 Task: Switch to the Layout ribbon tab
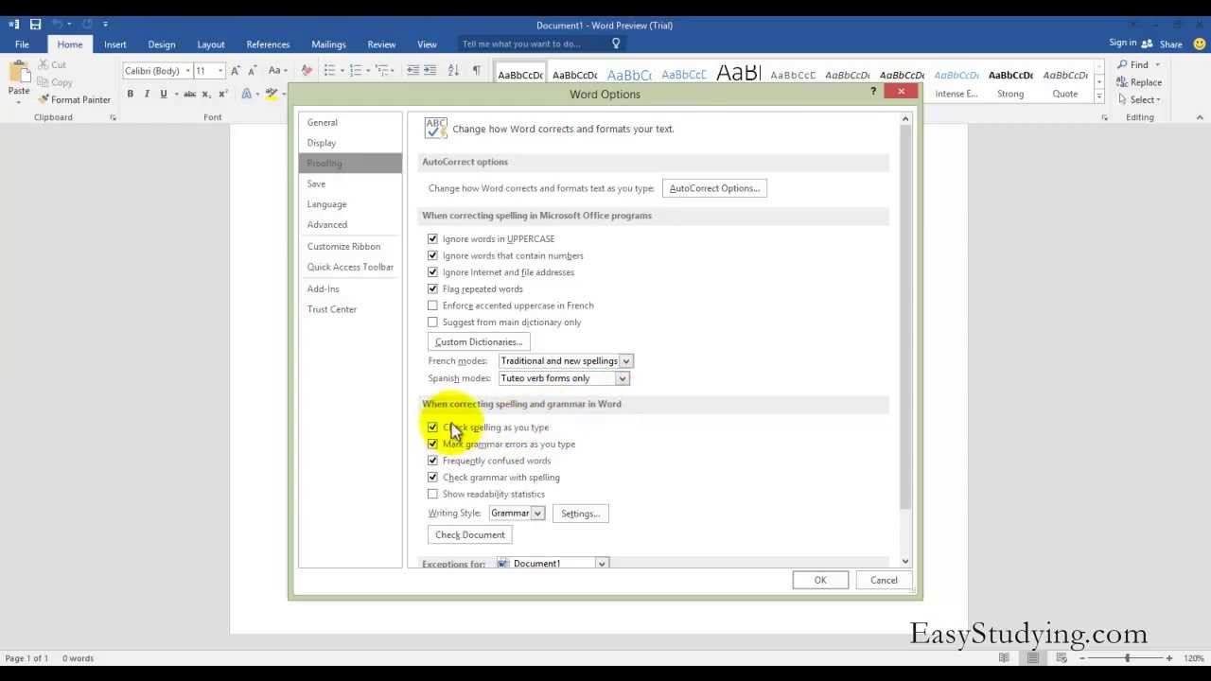(211, 44)
